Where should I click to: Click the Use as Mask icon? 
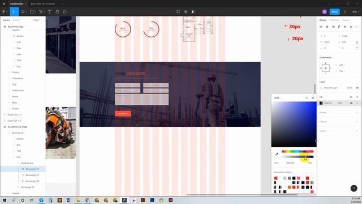tap(193, 11)
